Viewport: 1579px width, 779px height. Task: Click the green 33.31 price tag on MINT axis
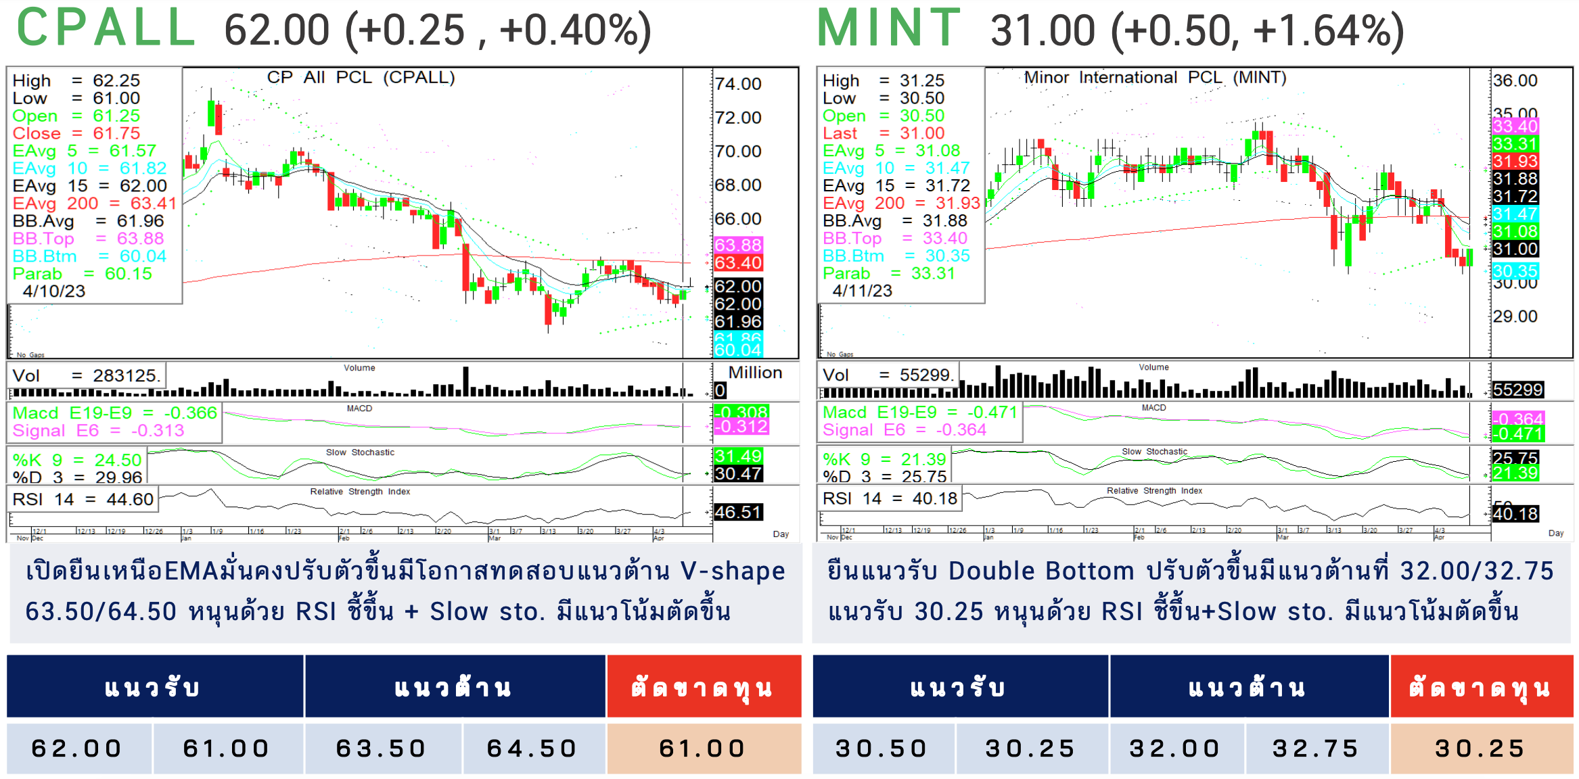pos(1515,144)
